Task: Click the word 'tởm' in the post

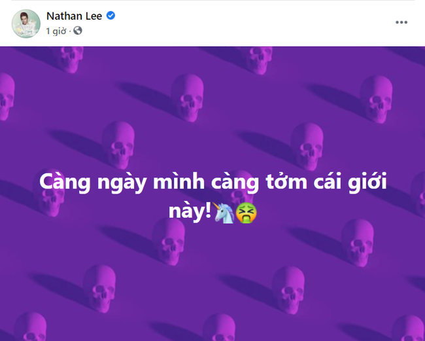Action: pyautogui.click(x=286, y=181)
